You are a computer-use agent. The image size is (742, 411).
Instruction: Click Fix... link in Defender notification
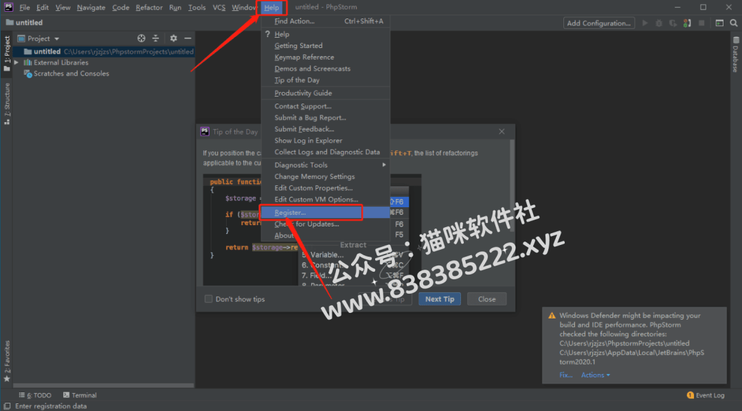pos(565,375)
